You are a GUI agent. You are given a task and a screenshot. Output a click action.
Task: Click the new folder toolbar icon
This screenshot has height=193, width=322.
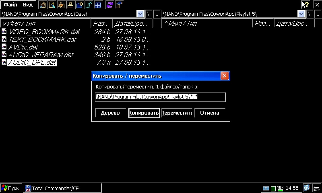(79, 5)
